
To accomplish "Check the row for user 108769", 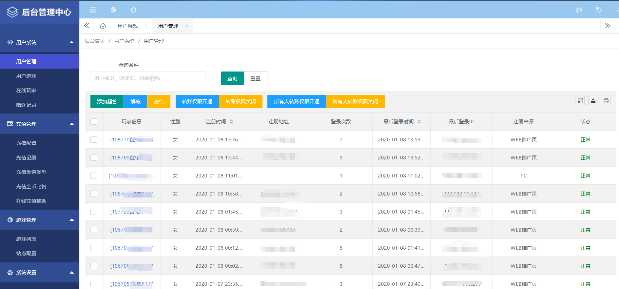I will click(94, 158).
